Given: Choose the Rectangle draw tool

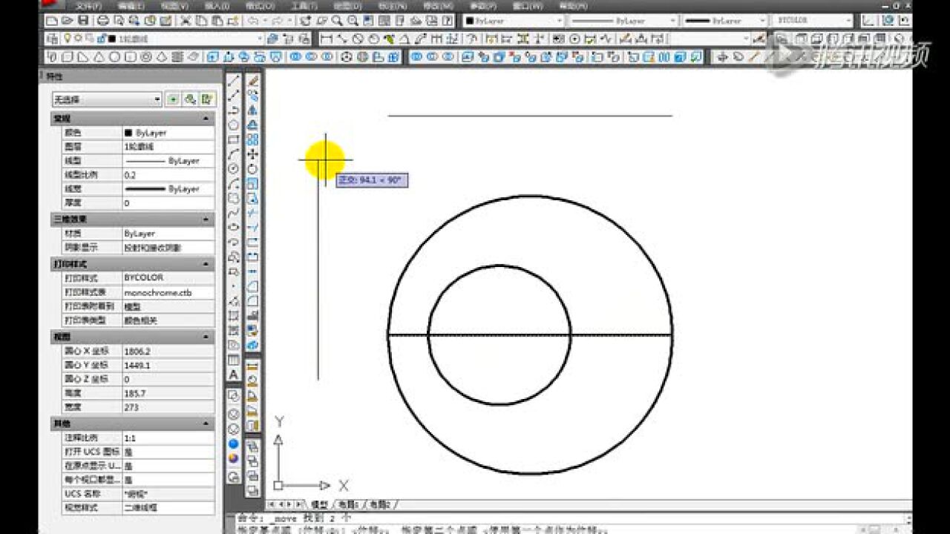Looking at the screenshot, I should click(233, 139).
